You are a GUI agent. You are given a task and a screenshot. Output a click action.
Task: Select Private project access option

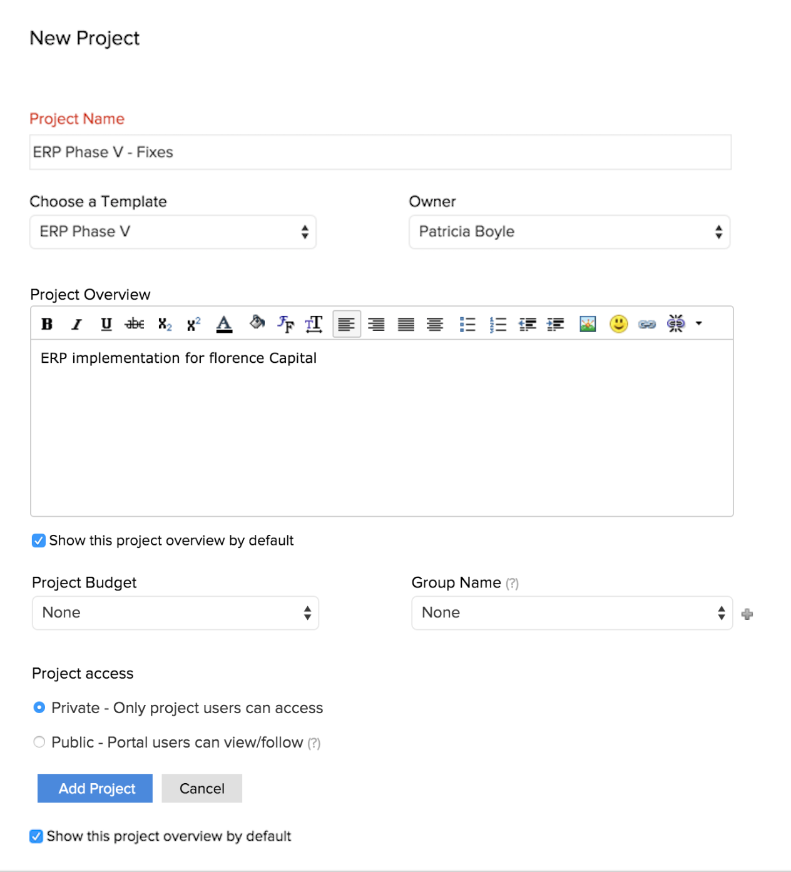(x=39, y=707)
